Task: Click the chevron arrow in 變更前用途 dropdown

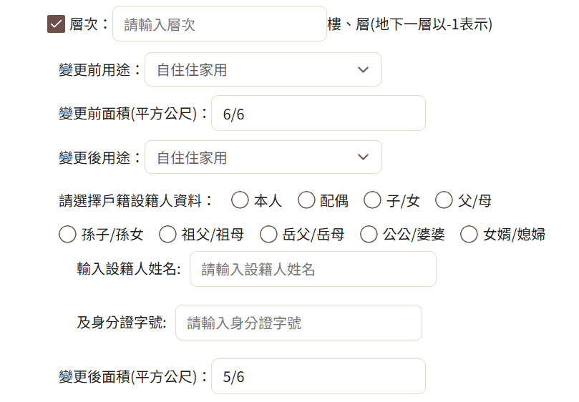Action: point(363,69)
